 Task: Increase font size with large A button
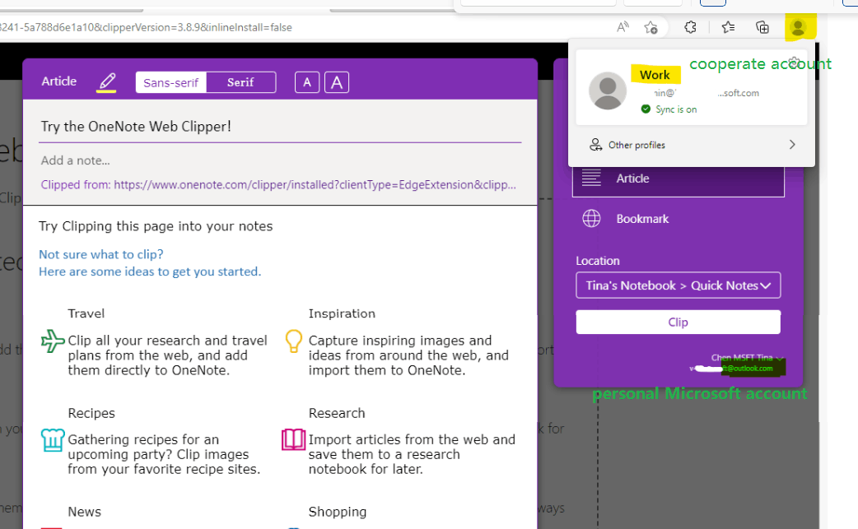point(337,82)
